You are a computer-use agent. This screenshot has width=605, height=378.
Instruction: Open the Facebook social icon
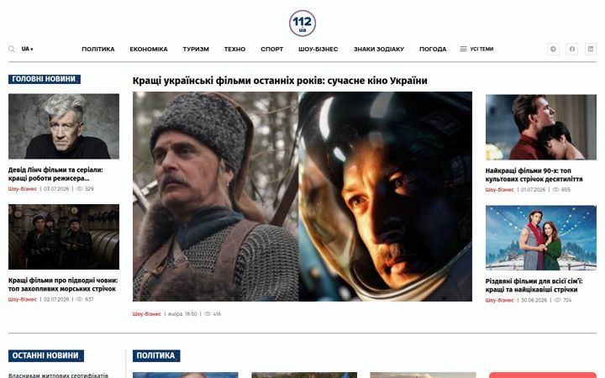pos(572,49)
